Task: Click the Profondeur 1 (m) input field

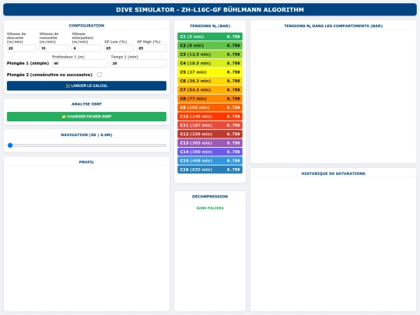Action: 80,63
